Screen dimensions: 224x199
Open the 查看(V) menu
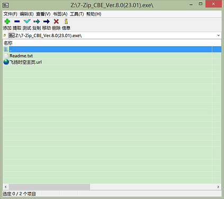click(43, 14)
